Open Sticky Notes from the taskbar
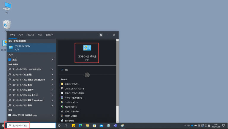228x129 pixels. [x=73, y=125]
